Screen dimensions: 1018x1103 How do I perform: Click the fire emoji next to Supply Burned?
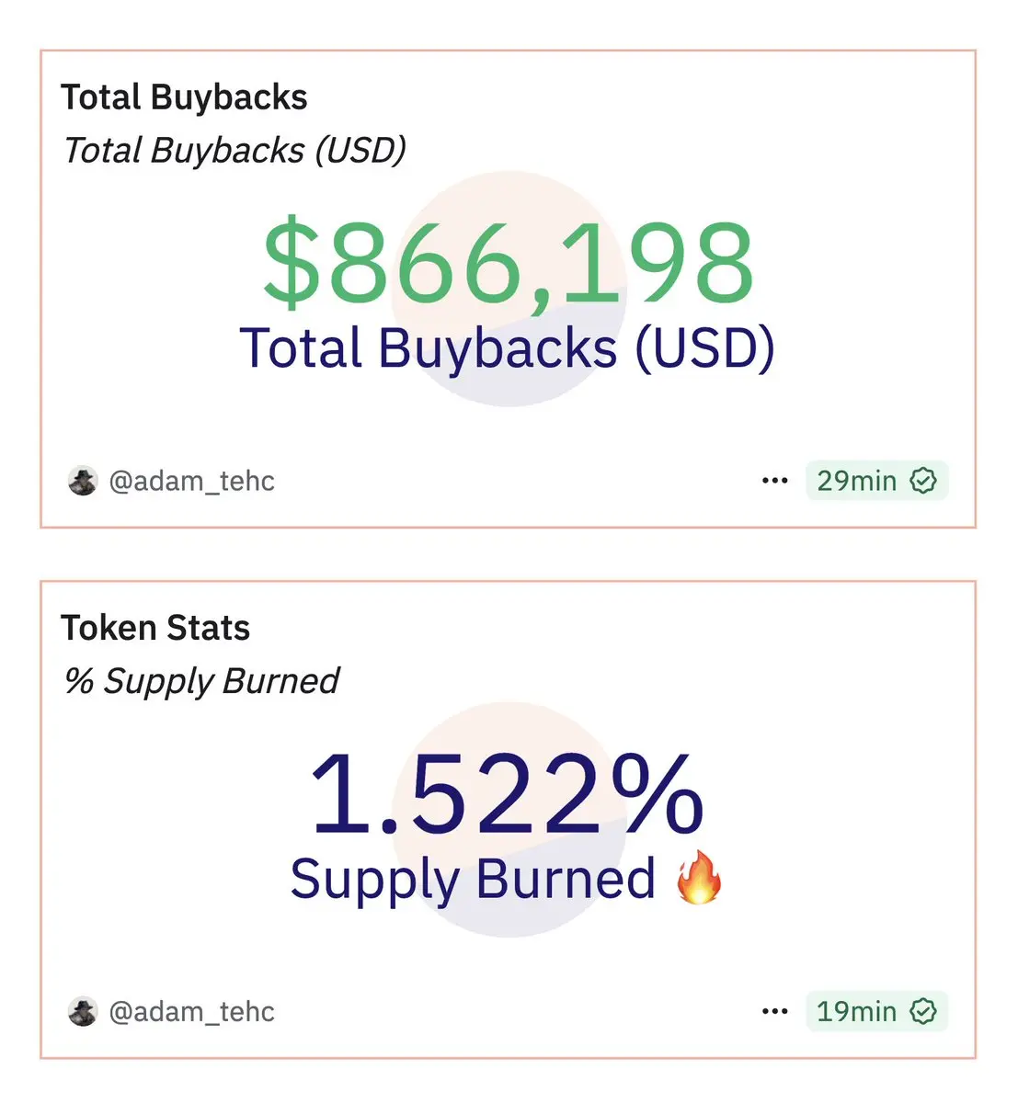(x=699, y=878)
